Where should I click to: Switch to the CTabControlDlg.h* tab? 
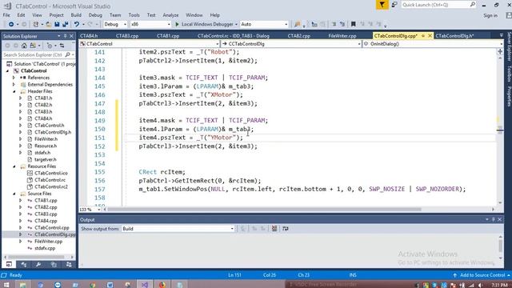[454, 36]
